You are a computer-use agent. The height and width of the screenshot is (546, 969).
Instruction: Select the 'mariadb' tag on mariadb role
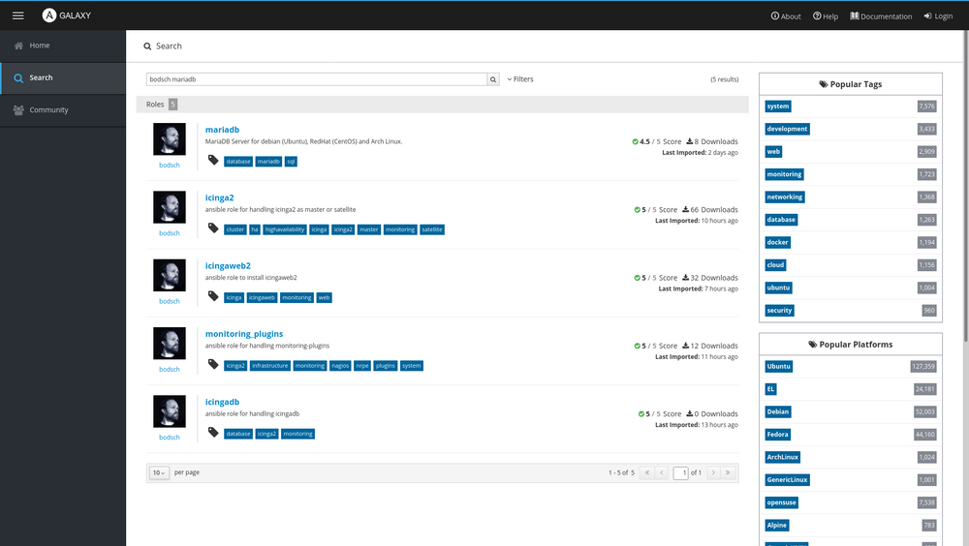268,162
